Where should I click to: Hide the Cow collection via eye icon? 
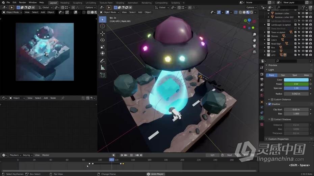click(x=303, y=51)
